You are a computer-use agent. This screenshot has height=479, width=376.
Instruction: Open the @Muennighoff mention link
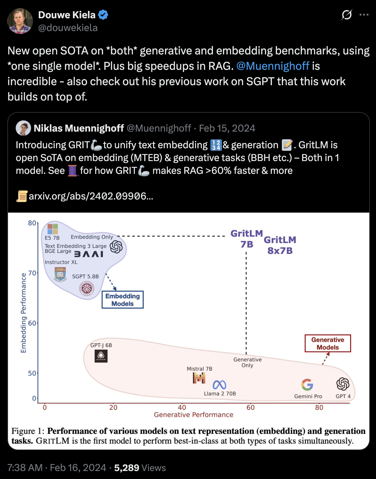(273, 66)
